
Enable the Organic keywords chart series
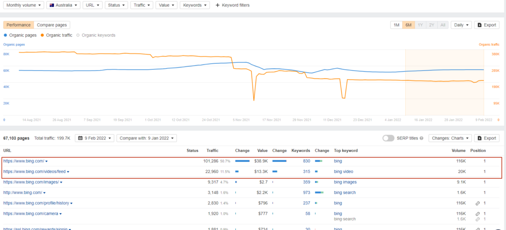[x=95, y=35]
